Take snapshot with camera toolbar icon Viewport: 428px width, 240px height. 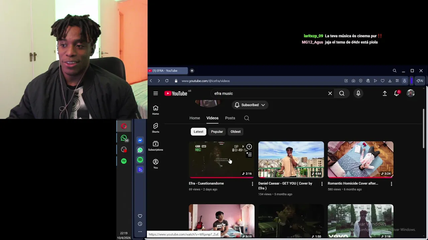353,81
